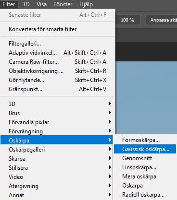Choose Konvertera för smarta filter
177x200 pixels.
57,29
